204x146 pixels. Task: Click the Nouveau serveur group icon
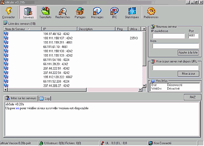click(153, 26)
